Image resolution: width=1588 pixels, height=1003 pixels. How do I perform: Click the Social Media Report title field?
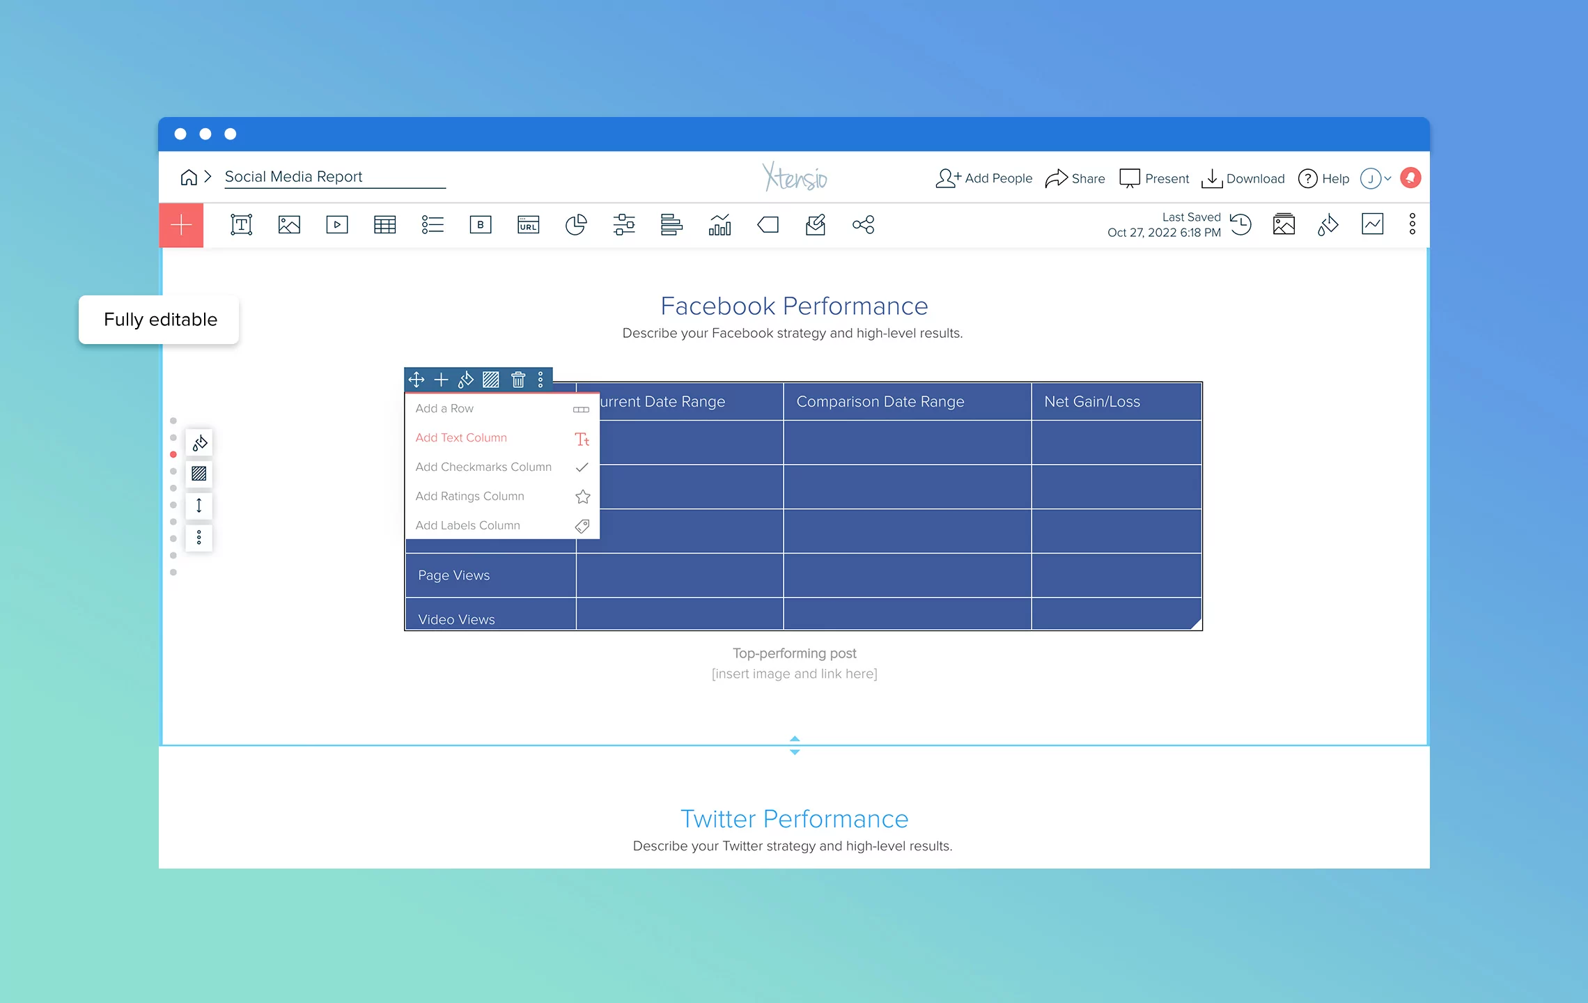coord(293,176)
